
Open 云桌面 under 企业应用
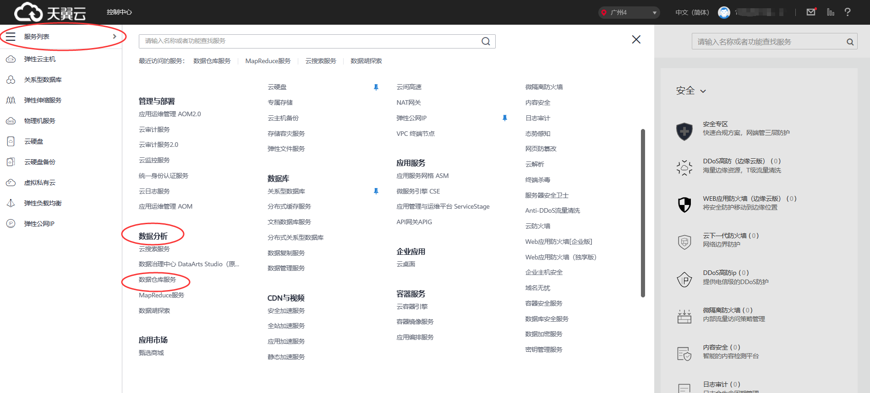(x=406, y=264)
